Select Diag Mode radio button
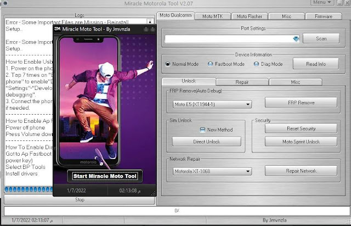351x226 pixels. [x=256, y=64]
